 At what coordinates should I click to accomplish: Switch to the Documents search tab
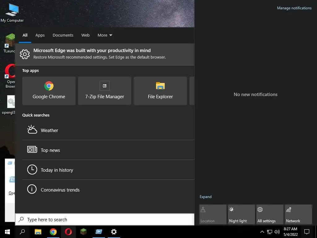pyautogui.click(x=63, y=35)
